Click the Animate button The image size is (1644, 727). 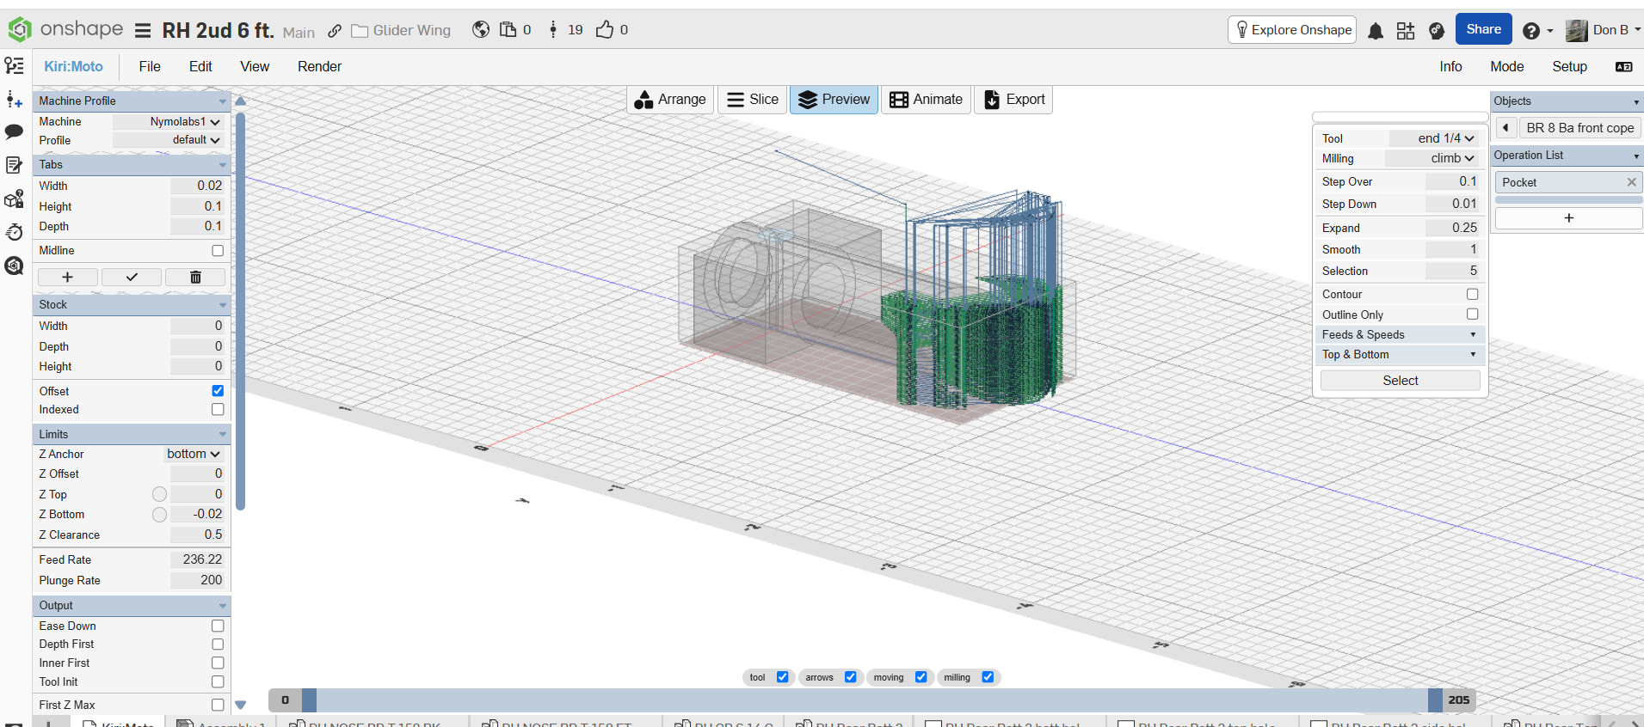coord(926,100)
